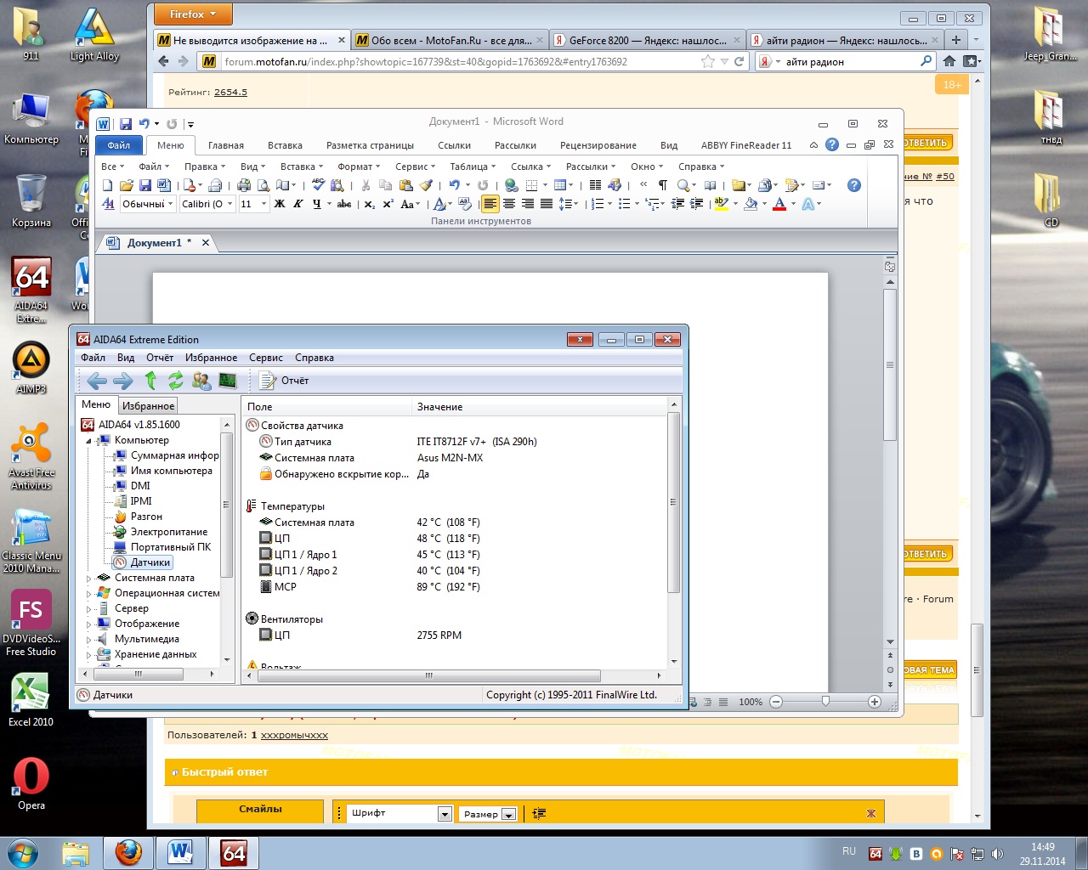Click the Print Preview icon in Word toolbar
Screen dimensions: 1088x870
click(x=263, y=185)
